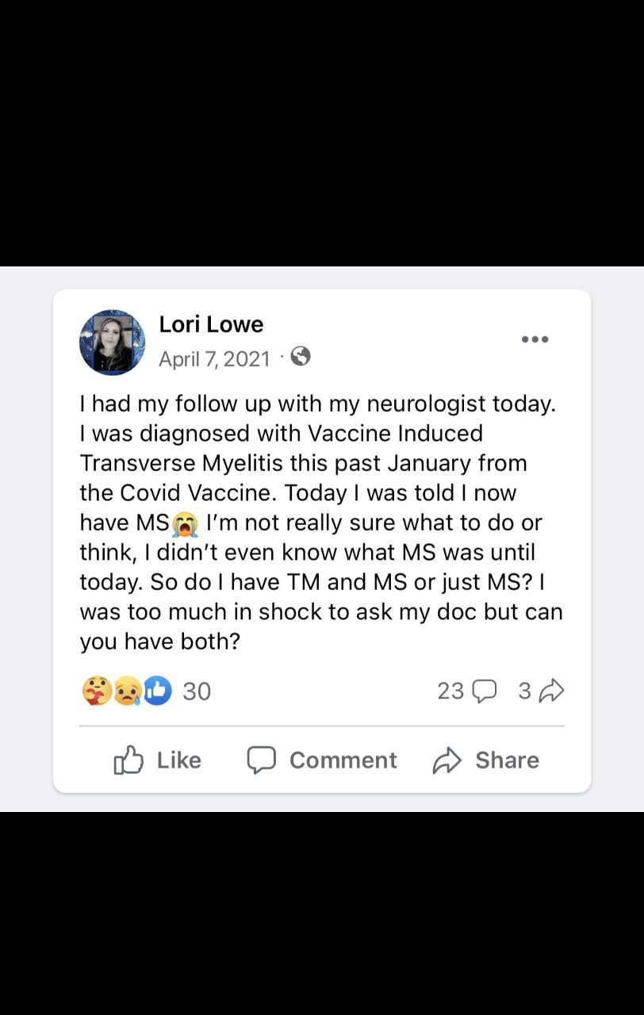Click the Share button's arrow icon
The image size is (644, 1015).
447,760
